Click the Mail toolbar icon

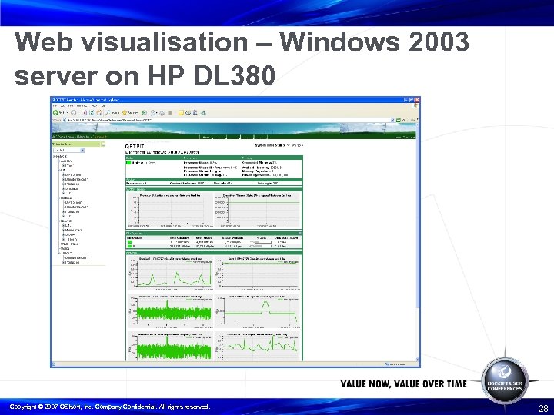[x=154, y=113]
